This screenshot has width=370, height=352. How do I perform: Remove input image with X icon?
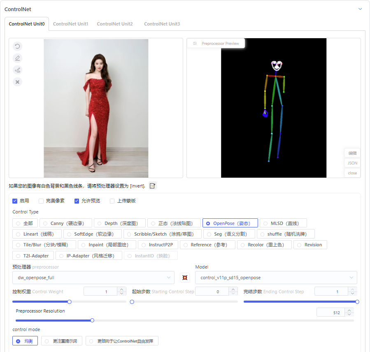[x=17, y=82]
